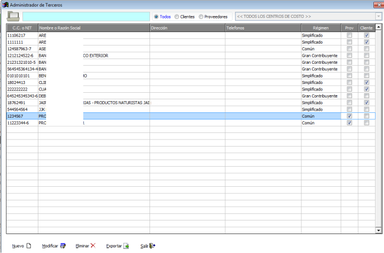The height and width of the screenshot is (253, 384).
Task: Click scrollbar up arrow of table
Action: coord(379,27)
